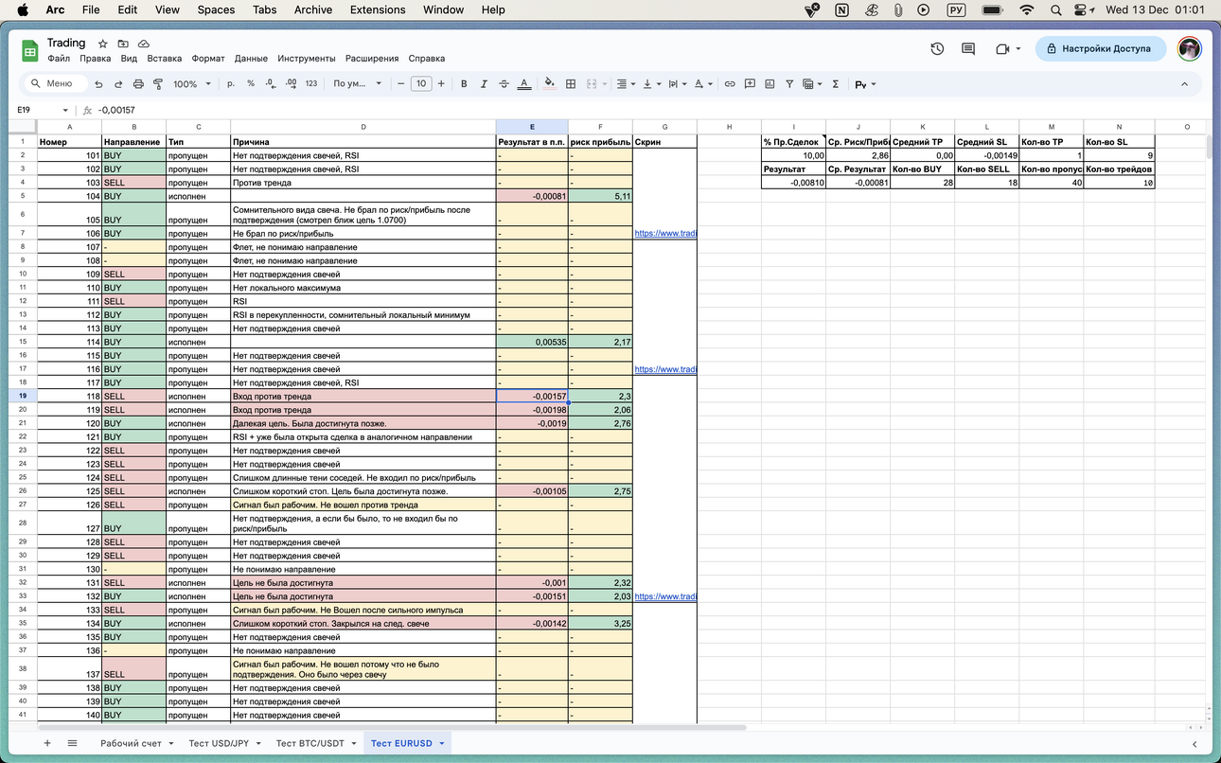Open the Вставка menu

click(x=165, y=59)
